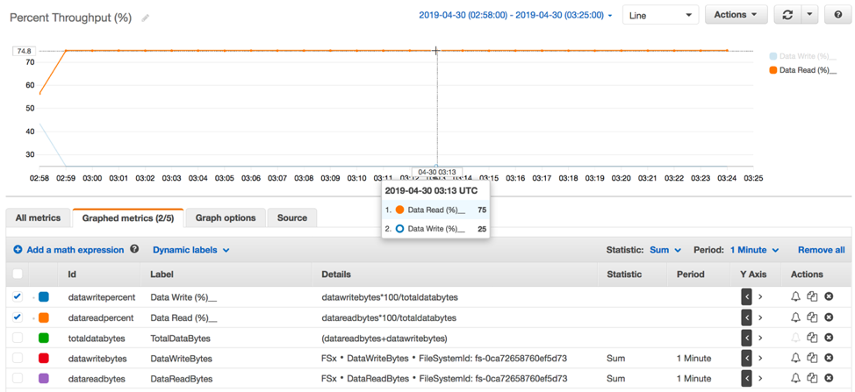Duplicate the datareadbytes metric

point(813,378)
